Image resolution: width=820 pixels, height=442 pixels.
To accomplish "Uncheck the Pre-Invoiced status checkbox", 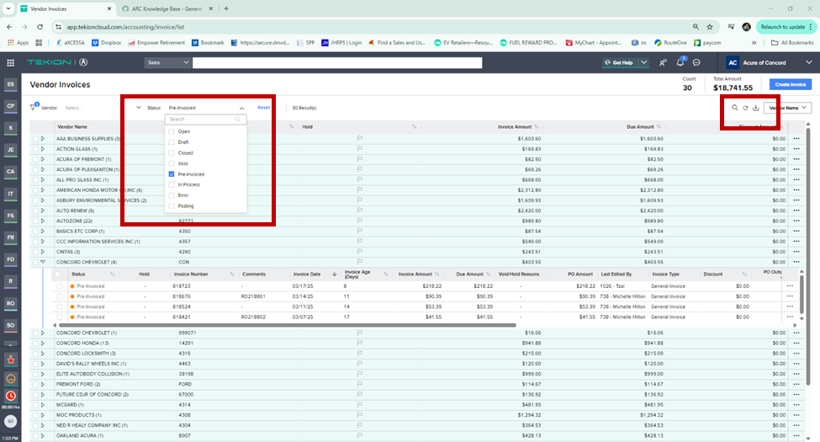I will [x=172, y=173].
